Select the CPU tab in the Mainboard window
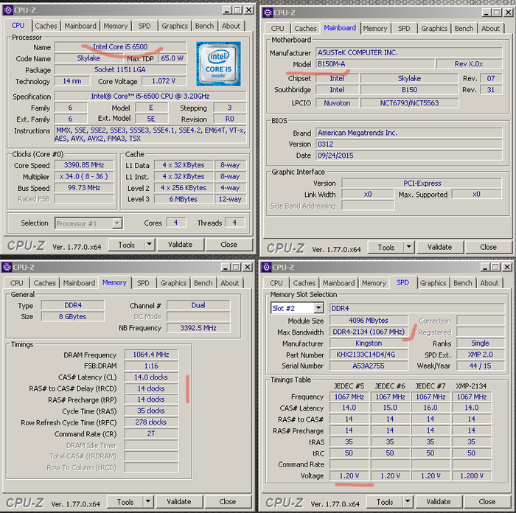This screenshot has width=516, height=513. pos(277,29)
